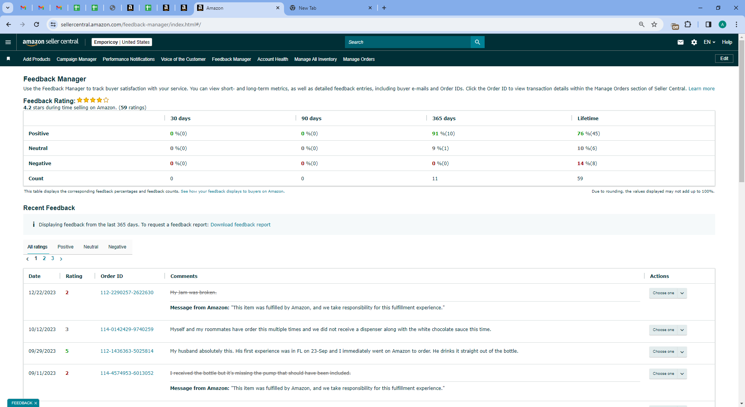The height and width of the screenshot is (407, 745).
Task: Open the tab search dropdown chevron
Action: click(x=8, y=8)
